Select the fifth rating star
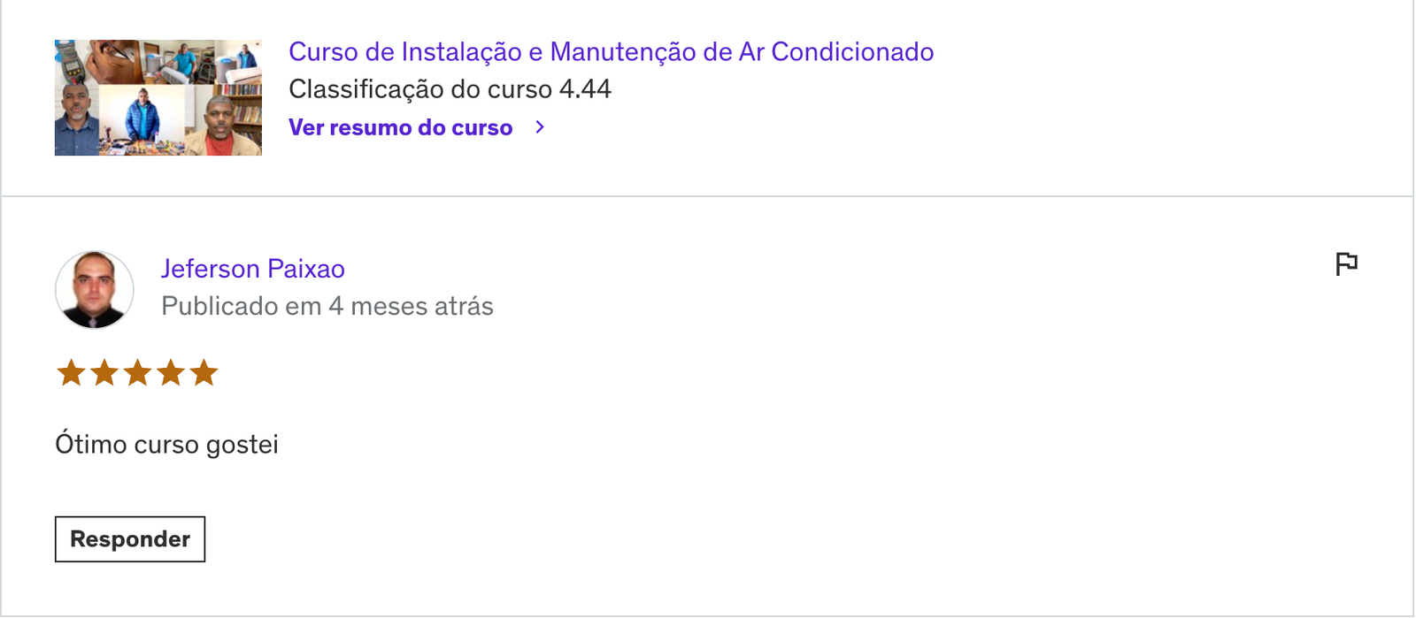This screenshot has height=618, width=1416. pyautogui.click(x=204, y=372)
